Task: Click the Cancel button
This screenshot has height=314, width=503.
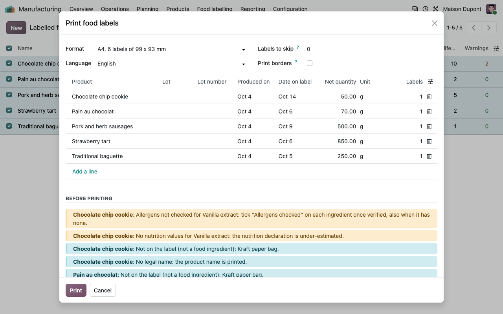Action: 103,290
